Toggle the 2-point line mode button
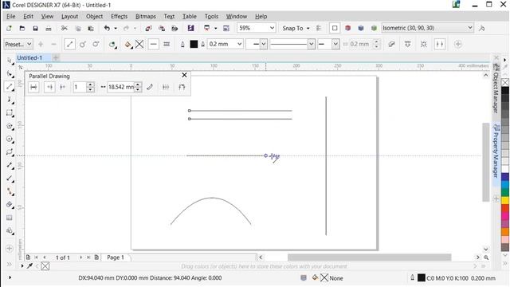 (69, 45)
